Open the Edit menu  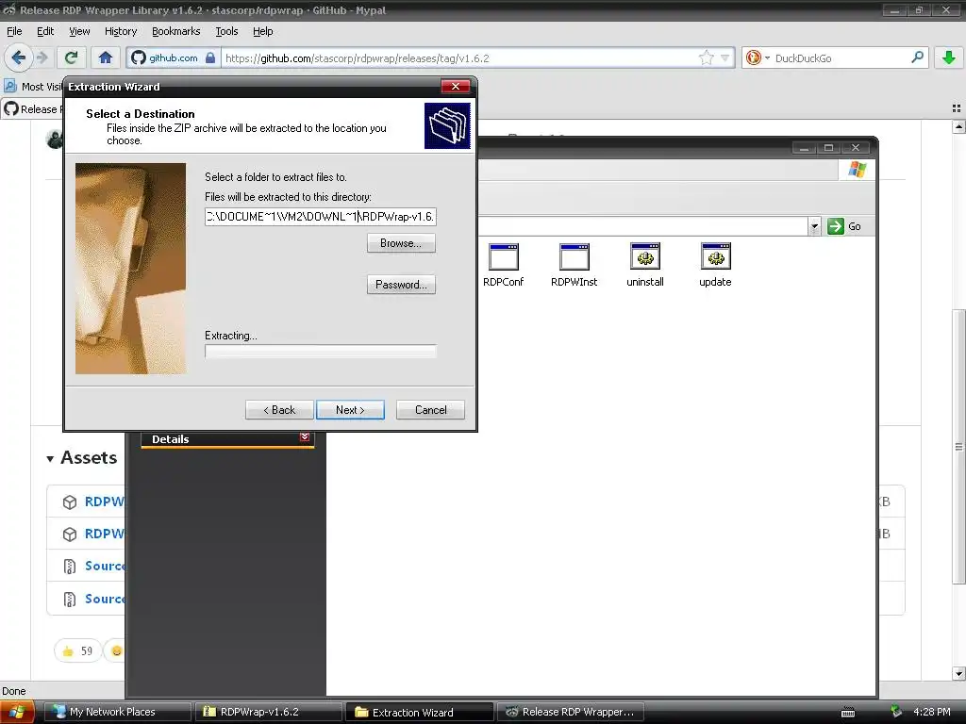click(45, 31)
